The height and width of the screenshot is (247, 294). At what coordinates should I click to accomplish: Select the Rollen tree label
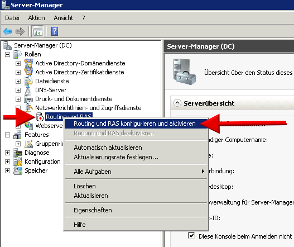point(33,54)
